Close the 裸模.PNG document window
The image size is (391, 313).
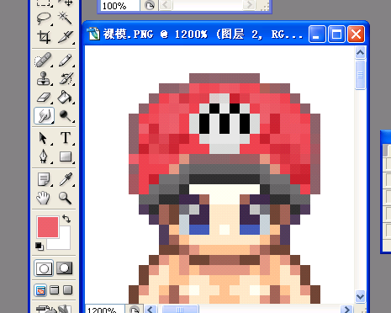click(356, 34)
